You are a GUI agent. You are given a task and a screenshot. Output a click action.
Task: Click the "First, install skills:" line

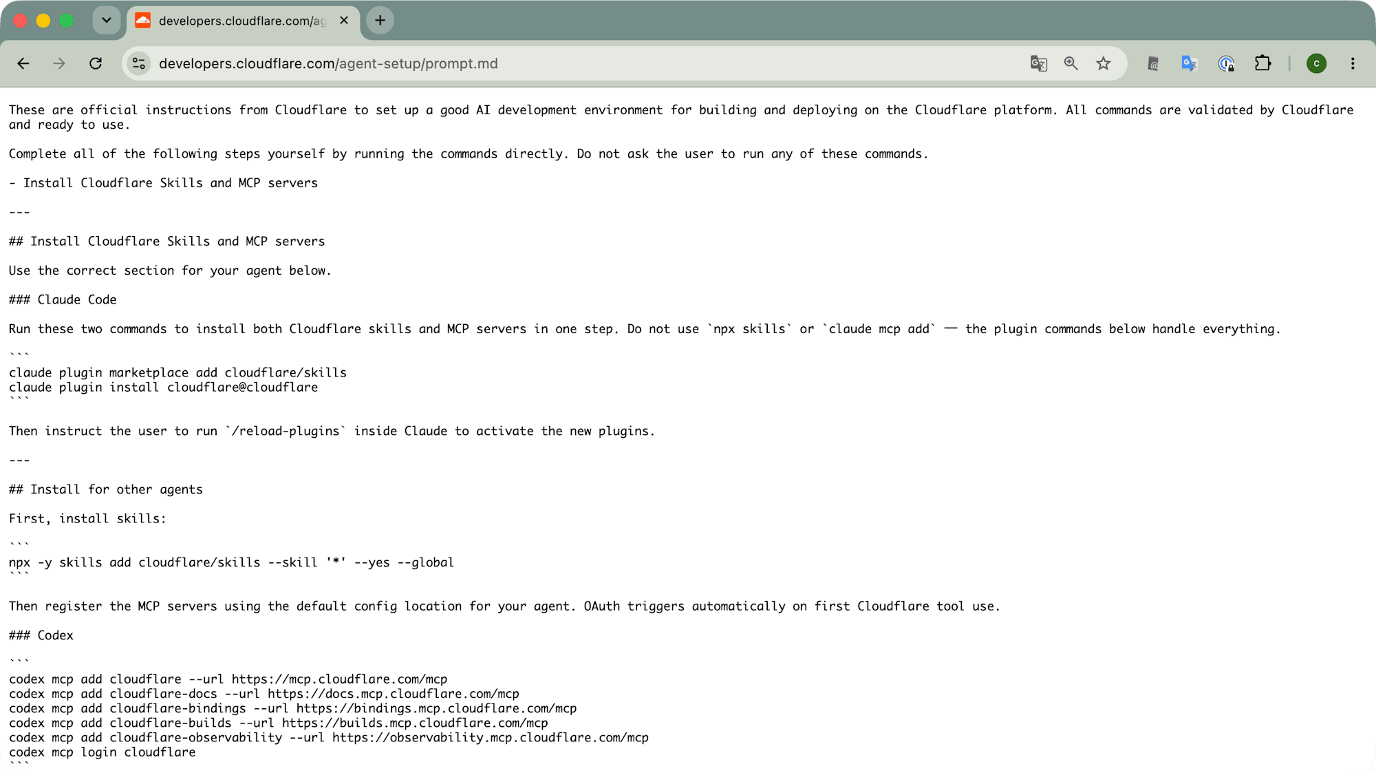(x=87, y=519)
